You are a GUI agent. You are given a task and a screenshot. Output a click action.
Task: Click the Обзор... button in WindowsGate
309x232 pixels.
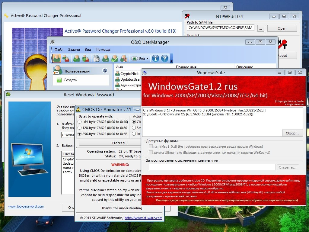click(x=292, y=133)
